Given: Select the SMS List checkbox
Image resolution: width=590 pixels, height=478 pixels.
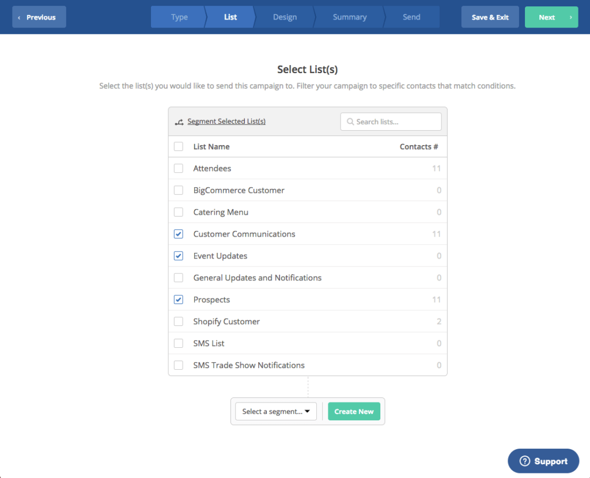Looking at the screenshot, I should click(179, 343).
